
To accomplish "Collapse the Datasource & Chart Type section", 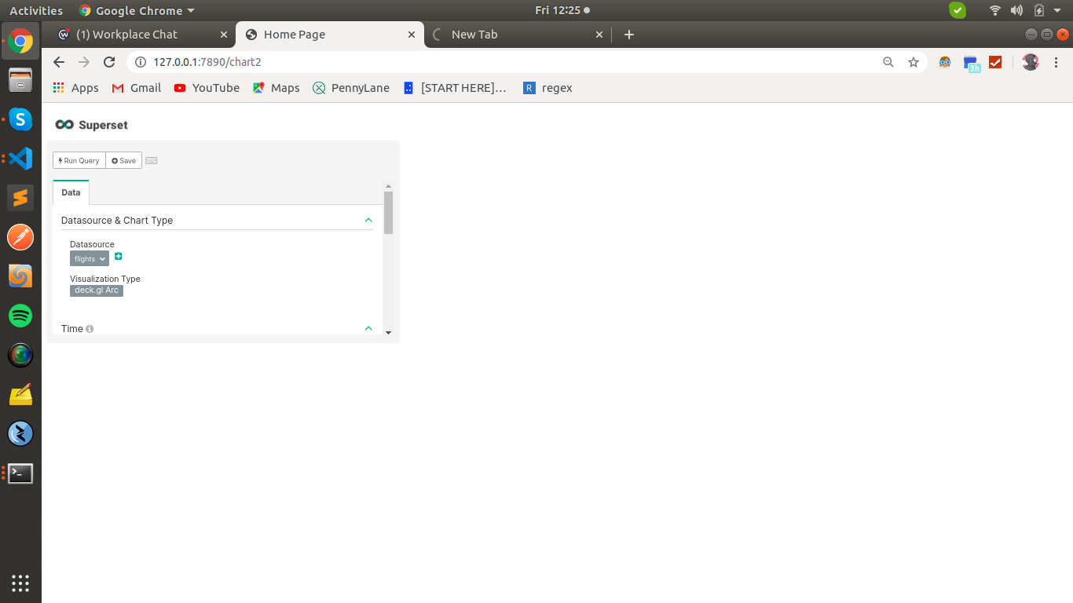I will point(368,220).
